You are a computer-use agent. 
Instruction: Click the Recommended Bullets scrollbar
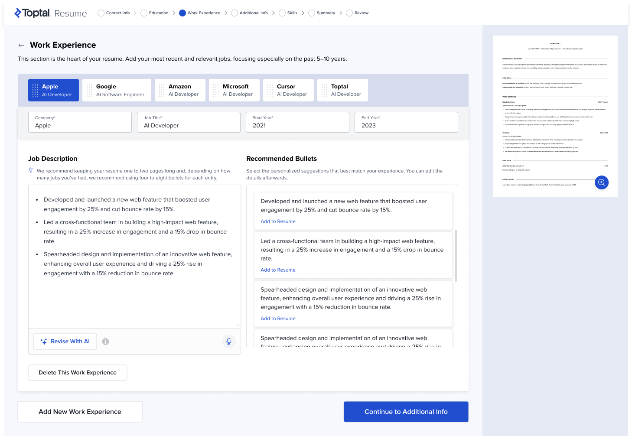pos(456,256)
